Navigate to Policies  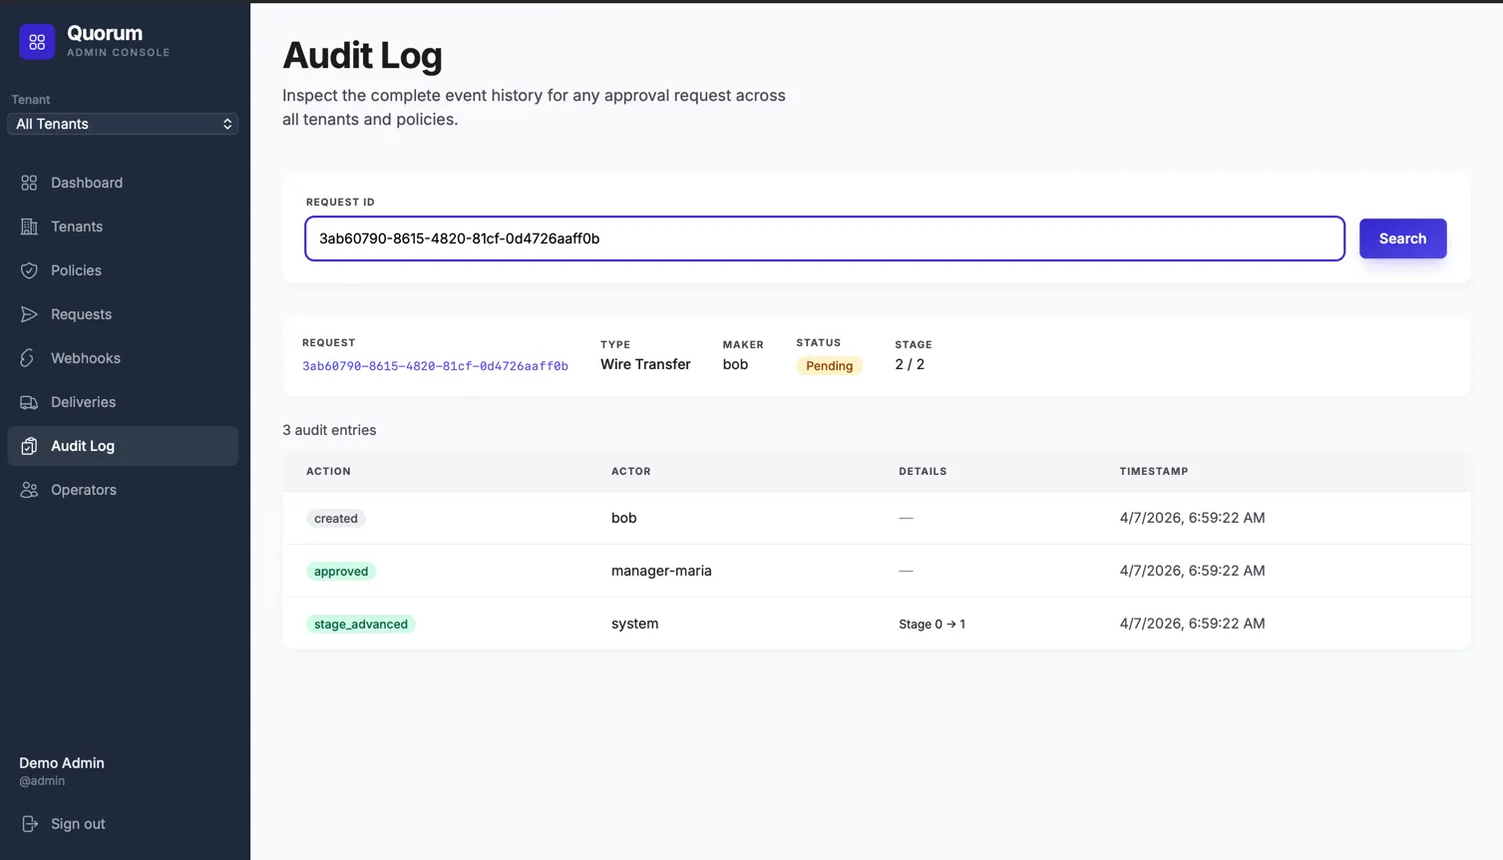[x=123, y=270]
